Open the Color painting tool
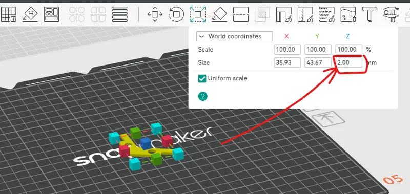Viewport: 410px width, 194px height. (348, 14)
